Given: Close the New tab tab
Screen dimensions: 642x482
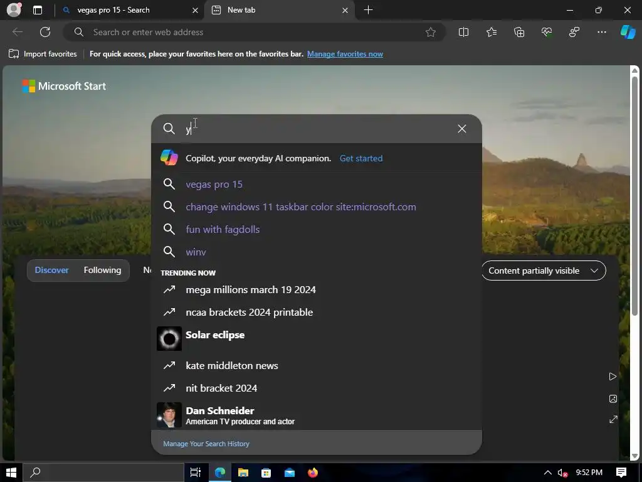Looking at the screenshot, I should pyautogui.click(x=345, y=10).
